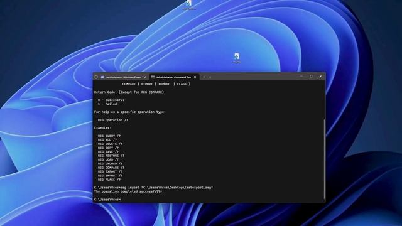
Task: Click the 'REG Operation /?' line
Action: (x=113, y=120)
